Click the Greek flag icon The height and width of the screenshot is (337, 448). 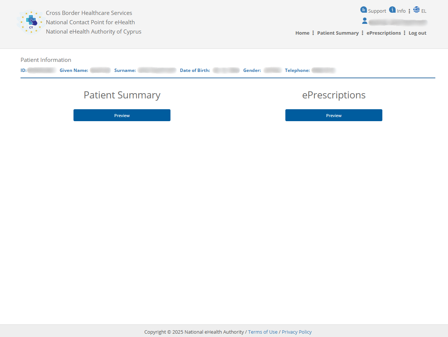pyautogui.click(x=416, y=10)
